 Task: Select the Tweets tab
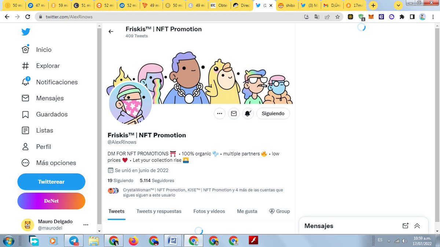[117, 212]
